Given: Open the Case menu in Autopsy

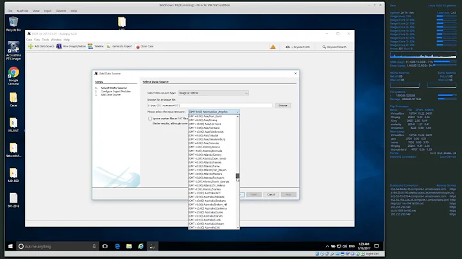Looking at the screenshot, I should (29, 40).
